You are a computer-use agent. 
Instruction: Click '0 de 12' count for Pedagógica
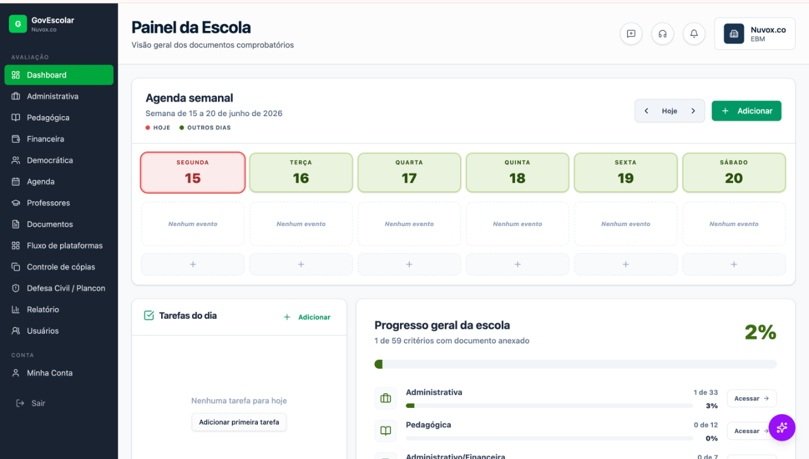click(x=705, y=426)
